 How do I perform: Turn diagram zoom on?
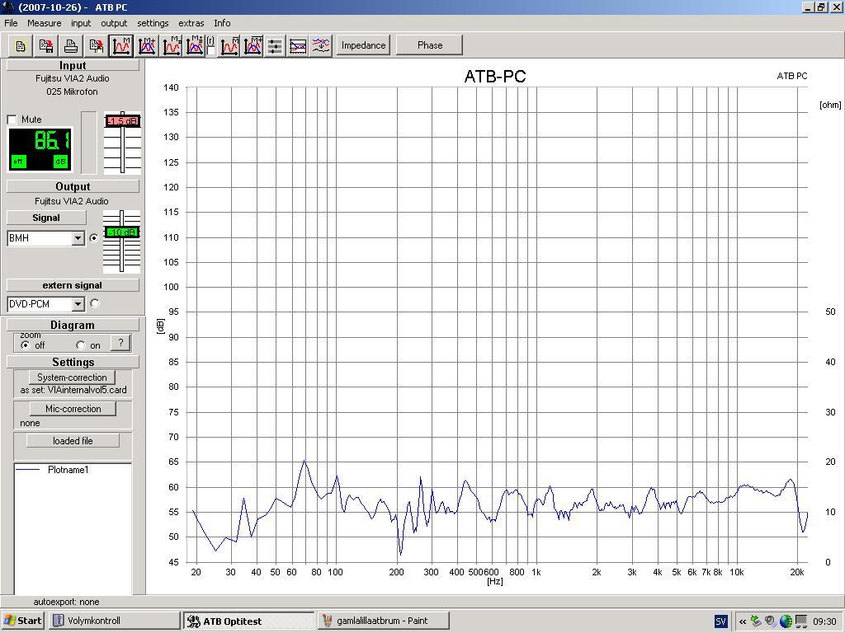pos(81,345)
